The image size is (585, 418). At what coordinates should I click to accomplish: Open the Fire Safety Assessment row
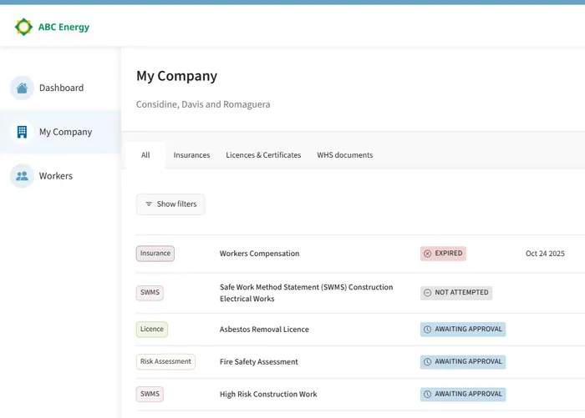tap(259, 362)
